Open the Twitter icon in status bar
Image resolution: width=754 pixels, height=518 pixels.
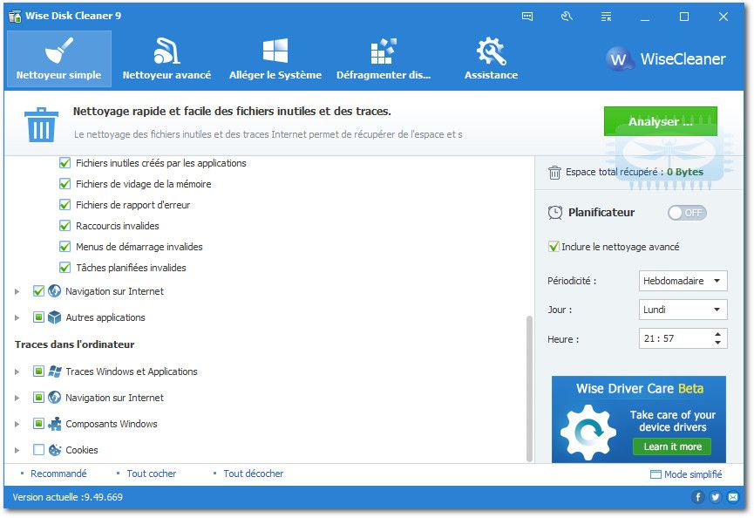716,497
